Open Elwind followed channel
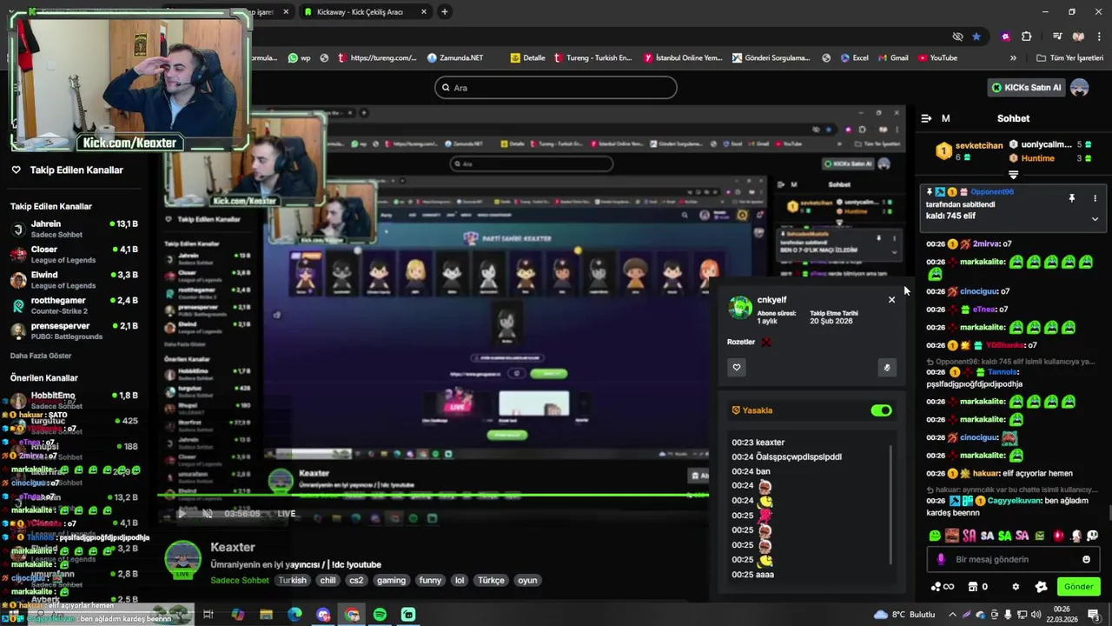 click(x=75, y=279)
